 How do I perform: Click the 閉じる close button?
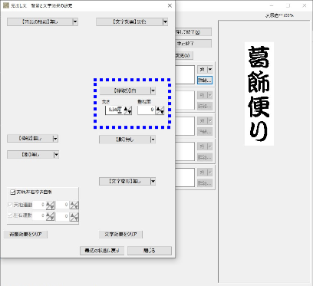(150, 251)
